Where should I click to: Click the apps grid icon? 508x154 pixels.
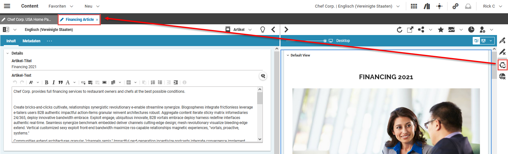pyautogui.click(x=414, y=6)
